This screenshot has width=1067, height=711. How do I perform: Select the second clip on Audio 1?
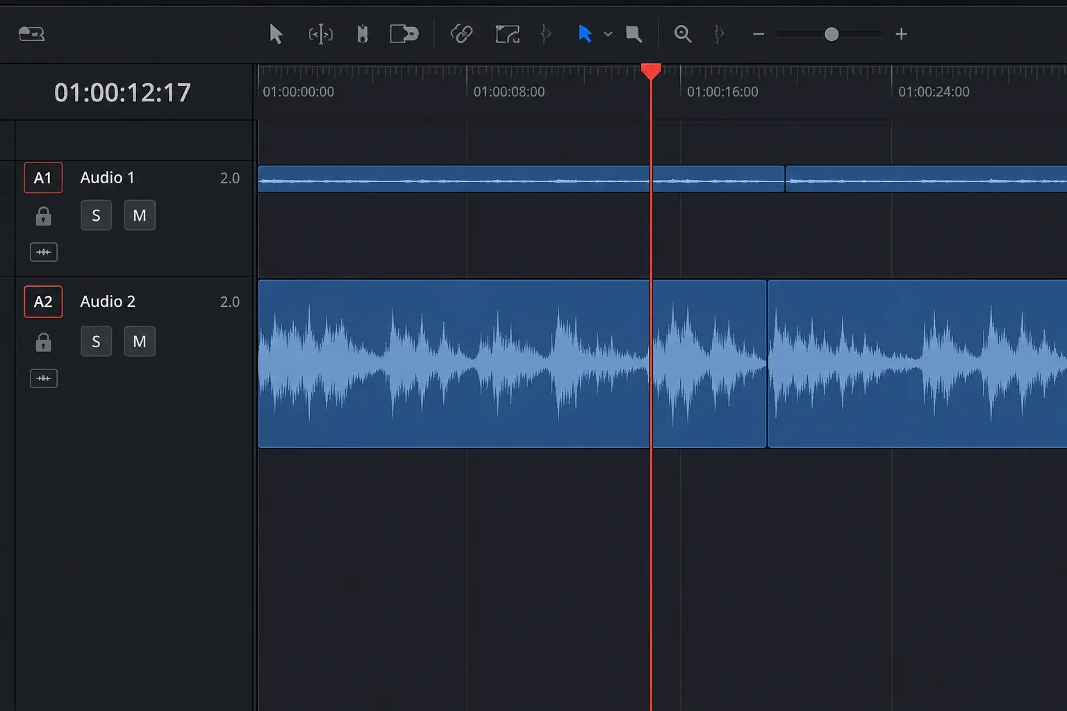[x=926, y=179]
